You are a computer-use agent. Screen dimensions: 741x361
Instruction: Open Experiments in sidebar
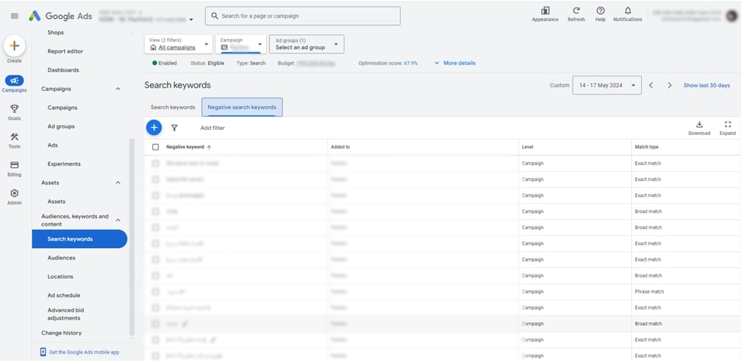point(64,163)
